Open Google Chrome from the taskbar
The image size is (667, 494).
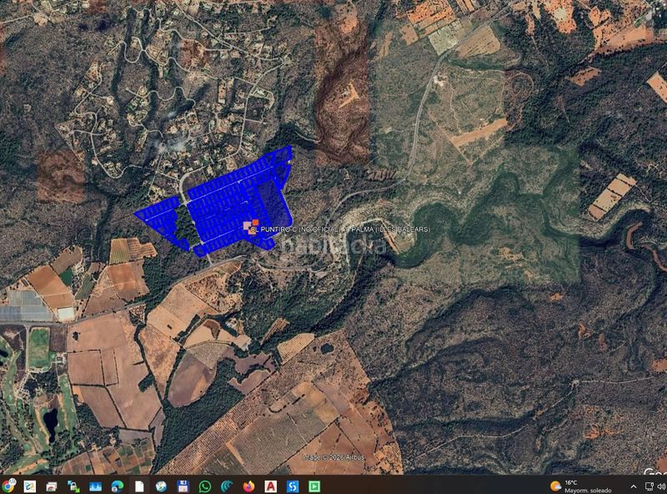tap(8, 486)
